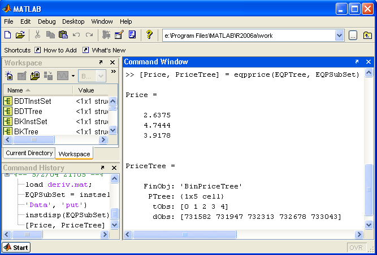This screenshot has height=255, width=377.
Task: Select the BDTTree variable
Action: coord(56,111)
